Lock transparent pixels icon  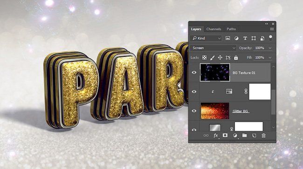click(x=204, y=57)
